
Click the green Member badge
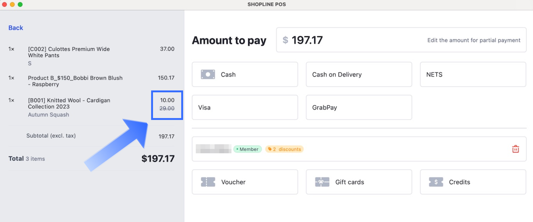coord(248,149)
